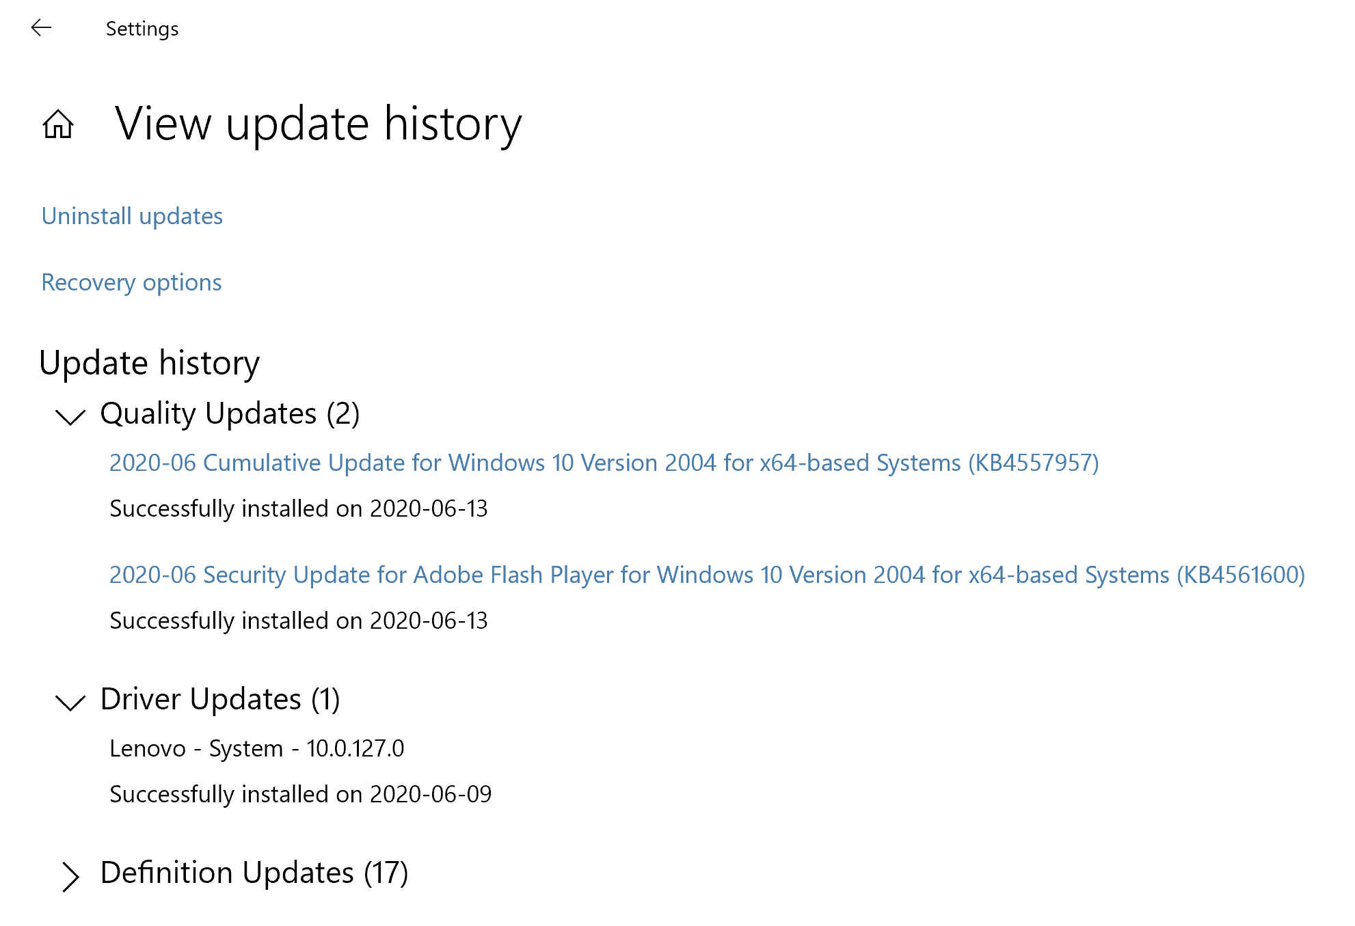
Task: Click the Update history section heading
Action: tap(150, 363)
